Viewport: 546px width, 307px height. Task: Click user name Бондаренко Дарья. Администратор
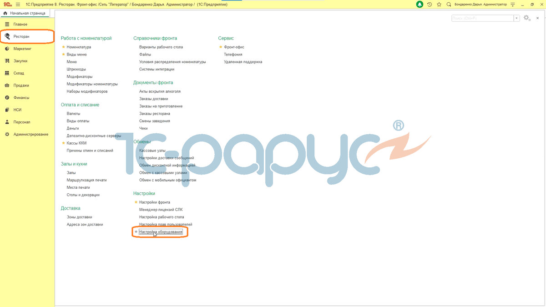click(x=480, y=4)
